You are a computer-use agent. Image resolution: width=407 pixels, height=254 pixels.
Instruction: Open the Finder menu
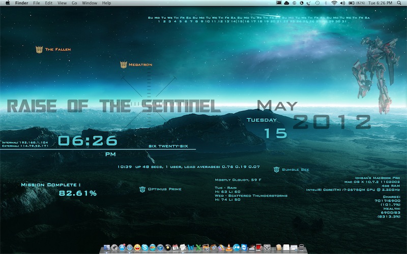click(21, 3)
